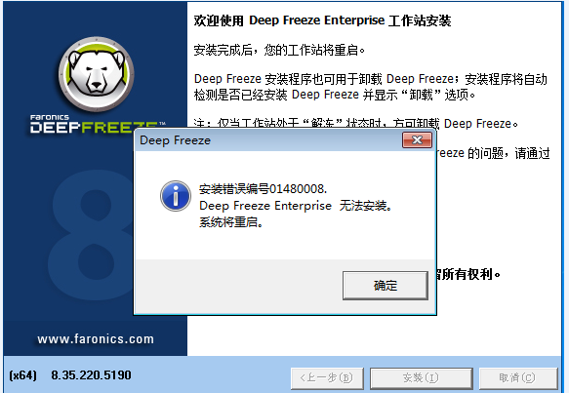Select the 安装(I) install button

click(422, 378)
